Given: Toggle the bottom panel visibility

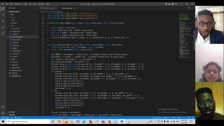Looking at the screenshot, I should pyautogui.click(x=169, y=4).
